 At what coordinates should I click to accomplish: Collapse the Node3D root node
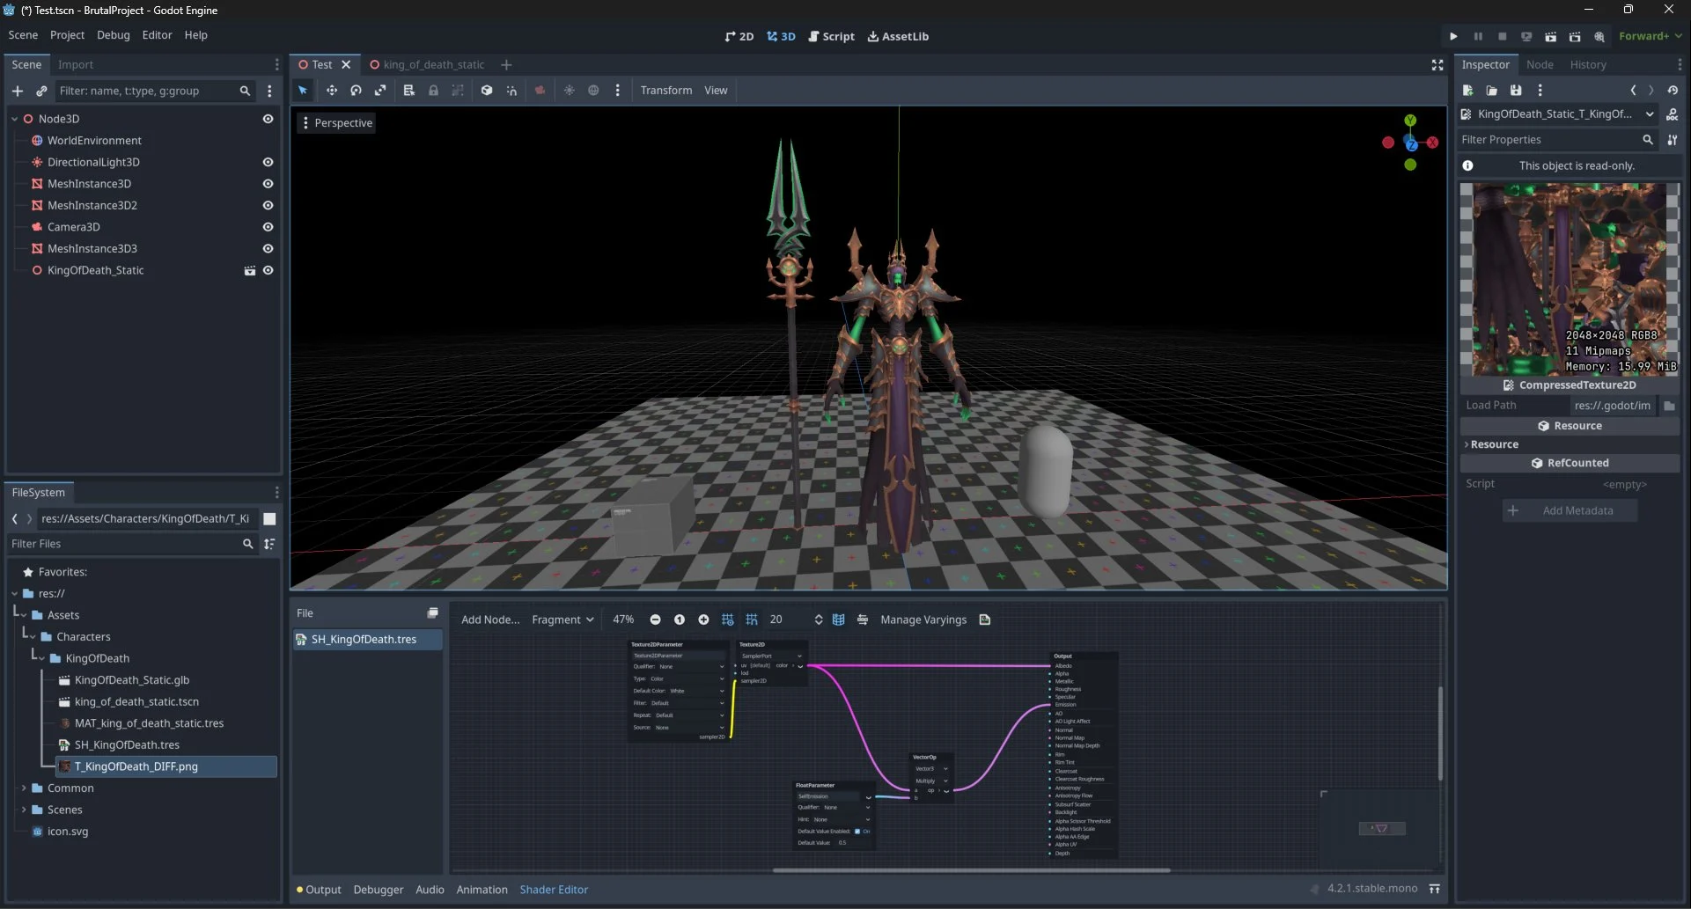15,119
